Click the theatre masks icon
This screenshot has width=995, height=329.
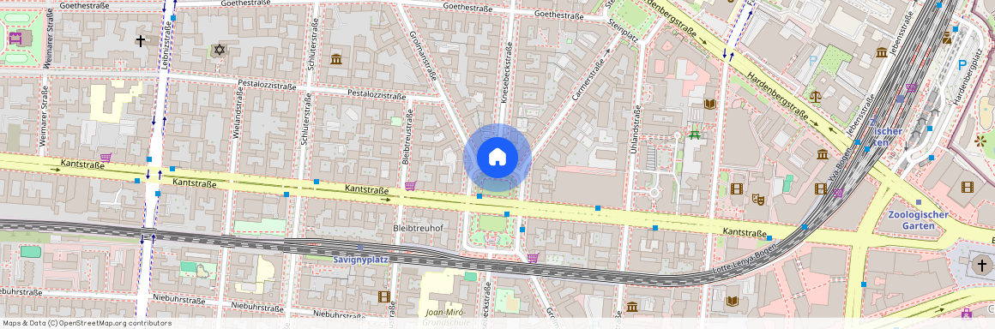757,199
